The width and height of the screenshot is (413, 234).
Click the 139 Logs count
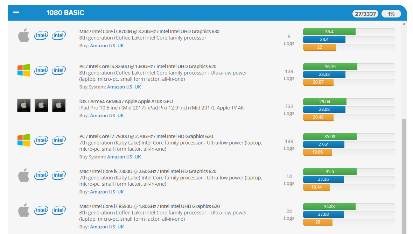click(289, 75)
